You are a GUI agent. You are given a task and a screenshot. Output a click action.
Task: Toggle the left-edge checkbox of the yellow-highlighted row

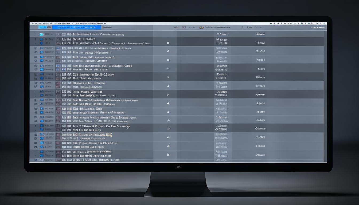[36, 135]
